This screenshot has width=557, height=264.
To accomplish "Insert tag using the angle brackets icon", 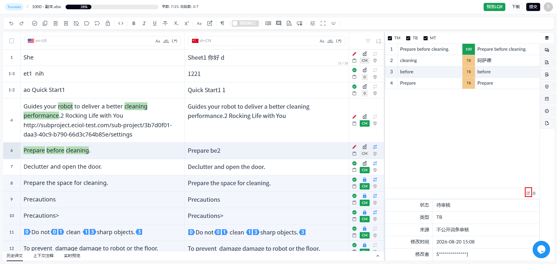I will click(121, 23).
